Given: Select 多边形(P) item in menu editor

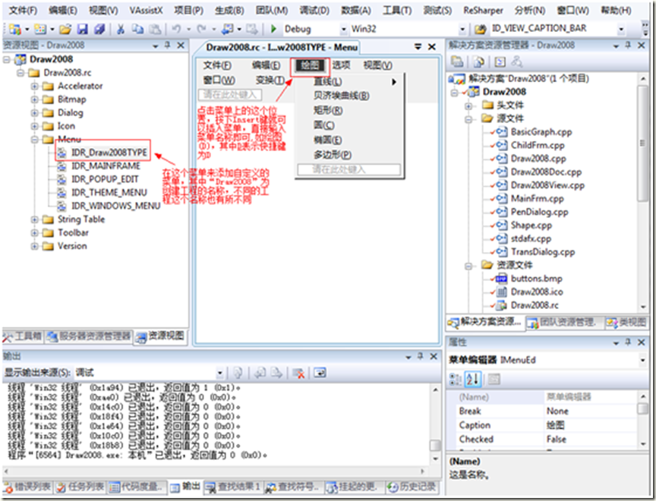Looking at the screenshot, I should [333, 155].
